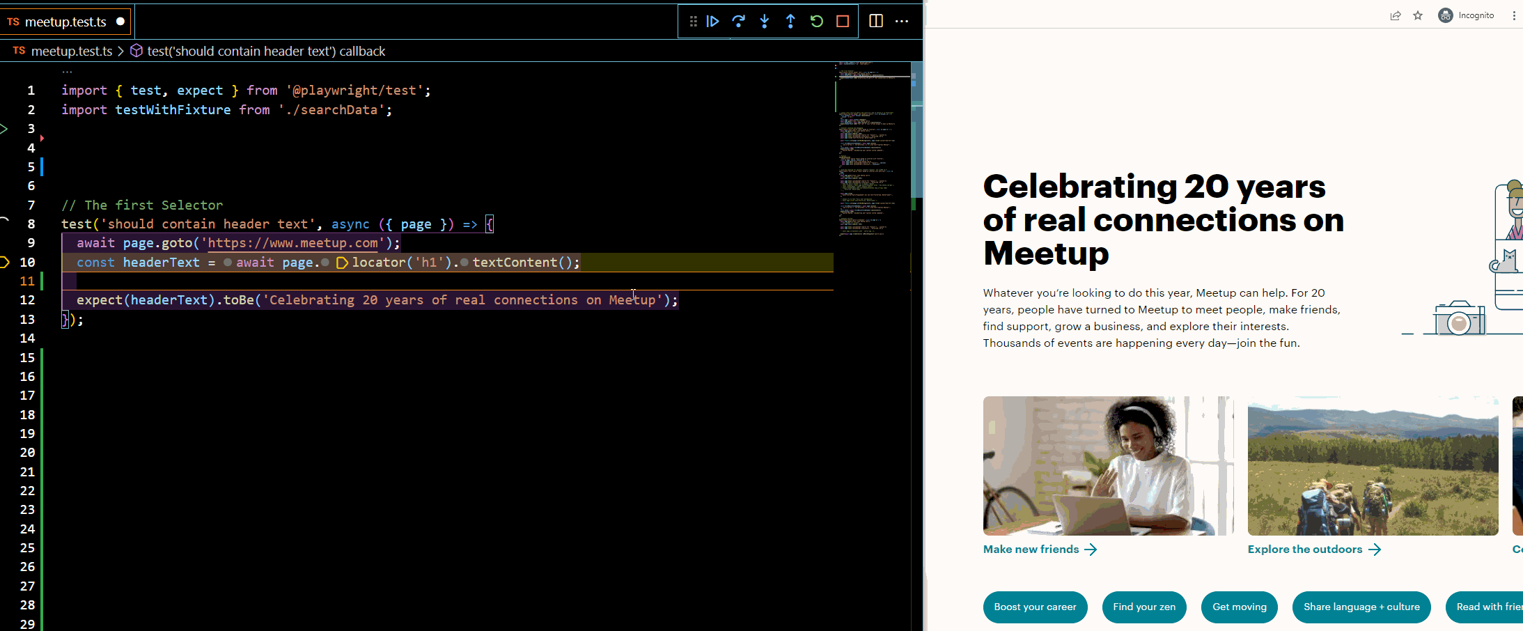The height and width of the screenshot is (631, 1523).
Task: Click the debug Step Into icon
Action: (x=765, y=22)
